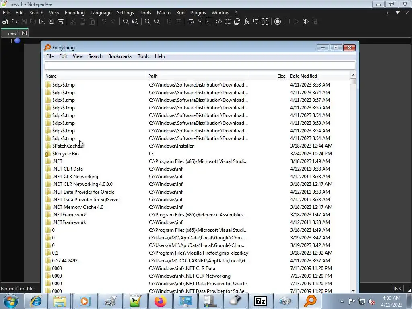Click Everything vertical scrollbar thumb
This screenshot has height=309, width=412.
(353, 82)
